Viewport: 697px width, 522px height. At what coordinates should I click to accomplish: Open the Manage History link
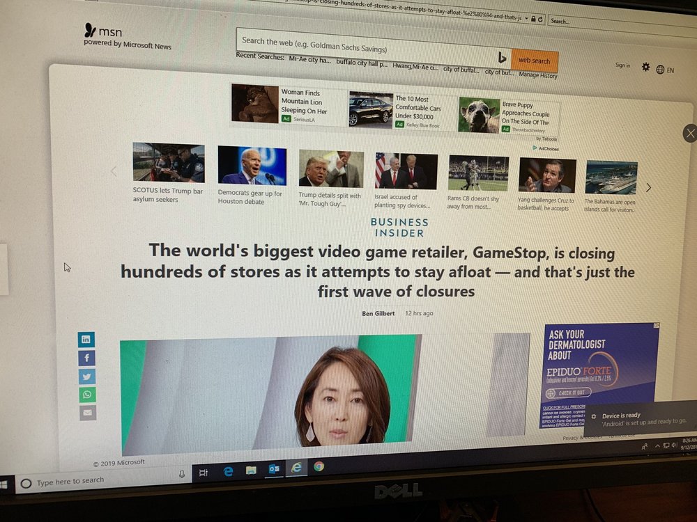coord(538,75)
